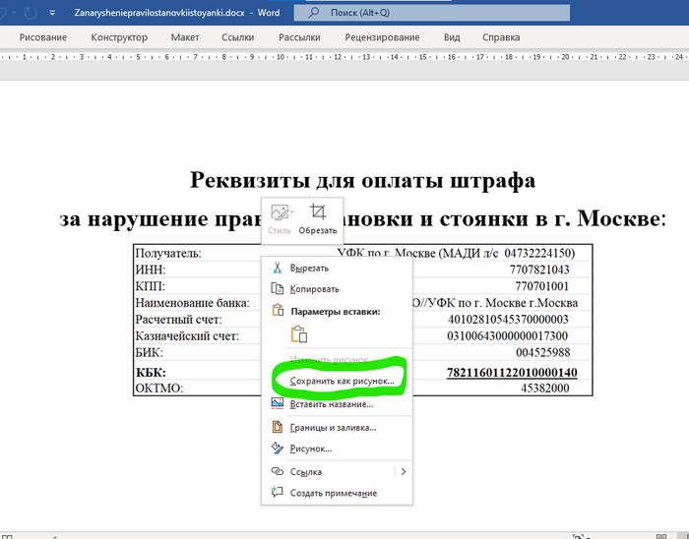689x539 pixels.
Task: Open the Mailings (Рассылки) tab
Action: [299, 37]
